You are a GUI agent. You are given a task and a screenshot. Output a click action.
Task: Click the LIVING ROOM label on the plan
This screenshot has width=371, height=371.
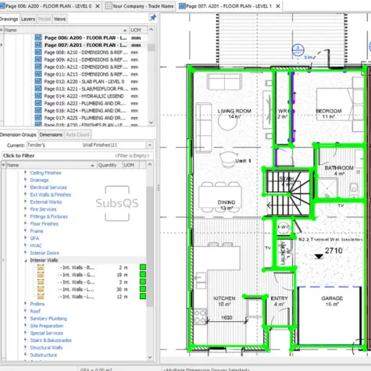[x=234, y=111]
